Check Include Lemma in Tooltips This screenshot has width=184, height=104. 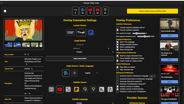117,86
